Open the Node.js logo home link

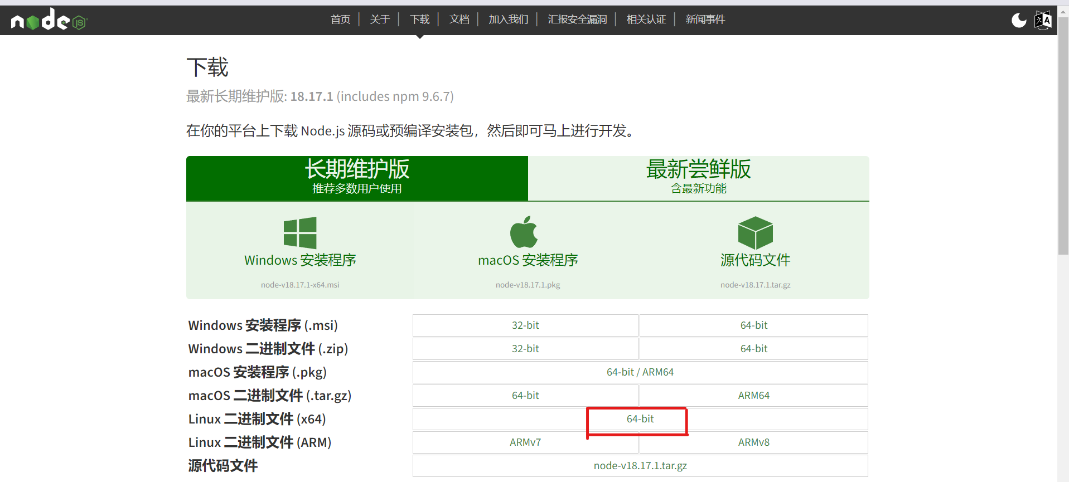pos(49,20)
